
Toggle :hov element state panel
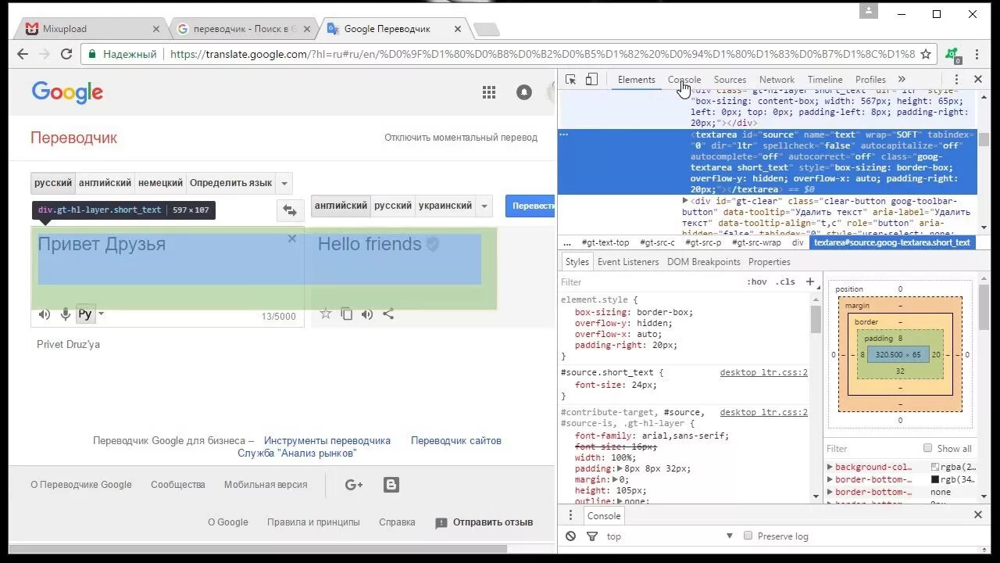click(756, 282)
